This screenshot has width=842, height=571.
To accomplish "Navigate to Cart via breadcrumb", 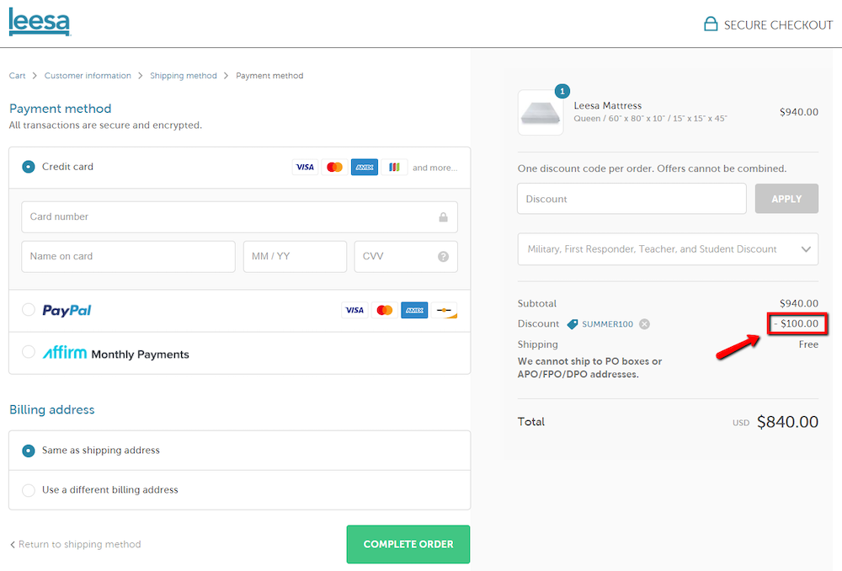I will 17,75.
